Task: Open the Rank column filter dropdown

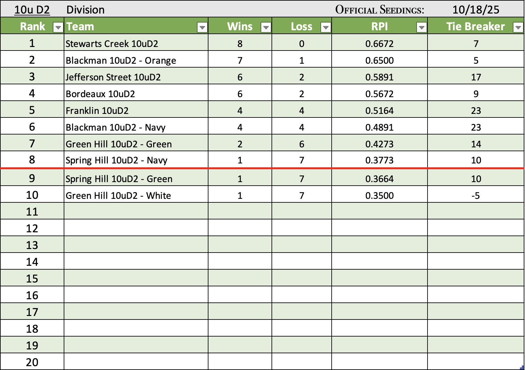Action: coord(58,28)
